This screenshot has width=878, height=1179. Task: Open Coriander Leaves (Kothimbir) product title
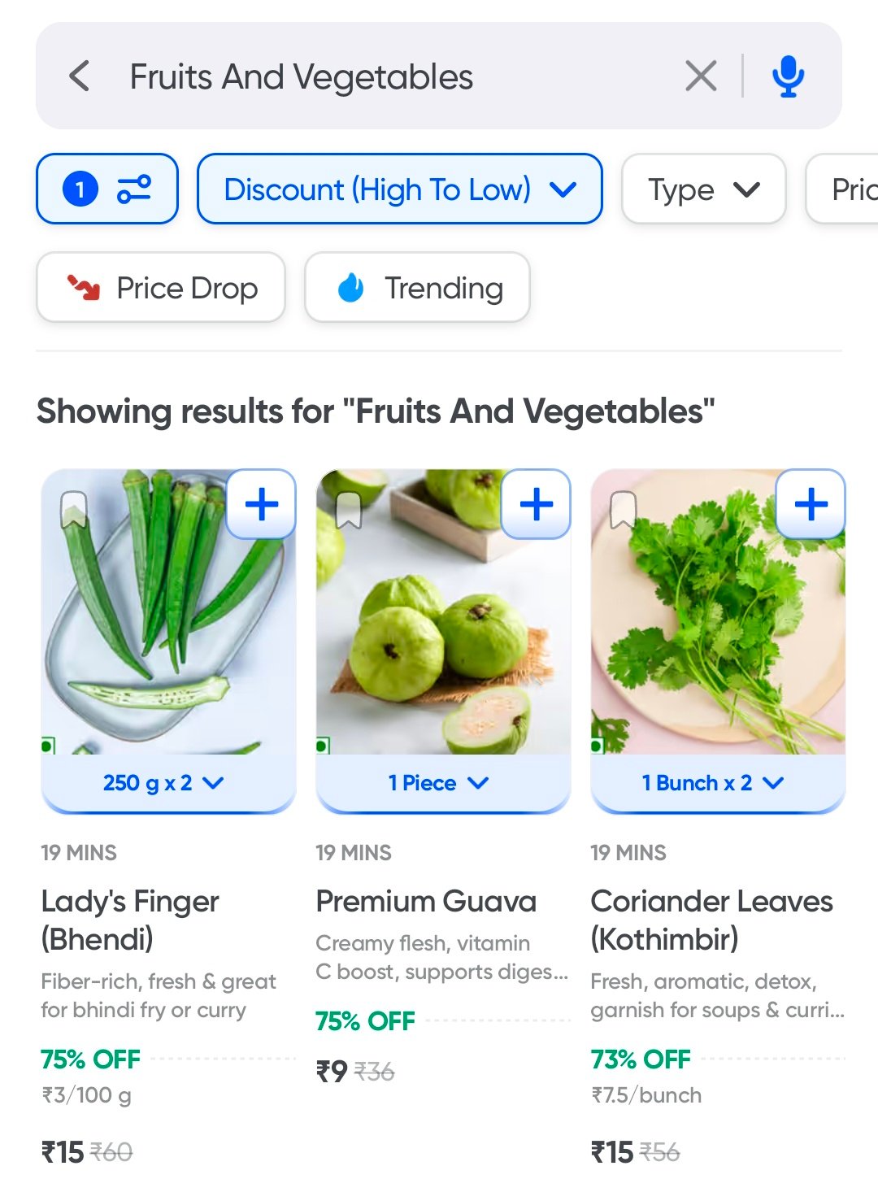pos(712,920)
